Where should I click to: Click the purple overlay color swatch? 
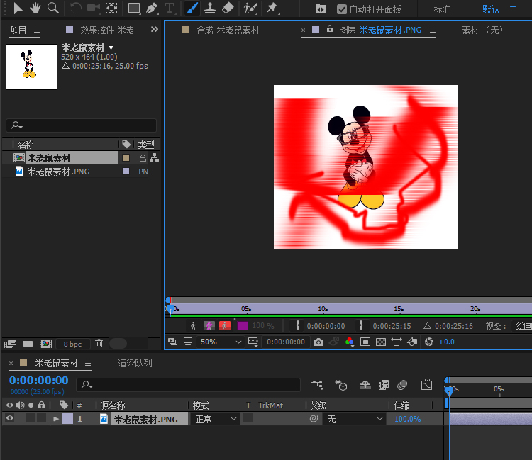point(243,326)
